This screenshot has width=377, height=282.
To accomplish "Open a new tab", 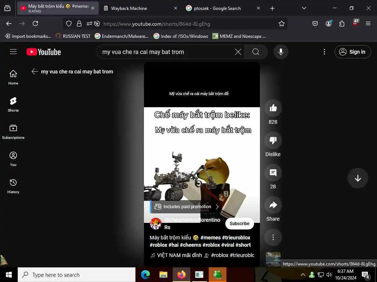I will click(x=272, y=8).
